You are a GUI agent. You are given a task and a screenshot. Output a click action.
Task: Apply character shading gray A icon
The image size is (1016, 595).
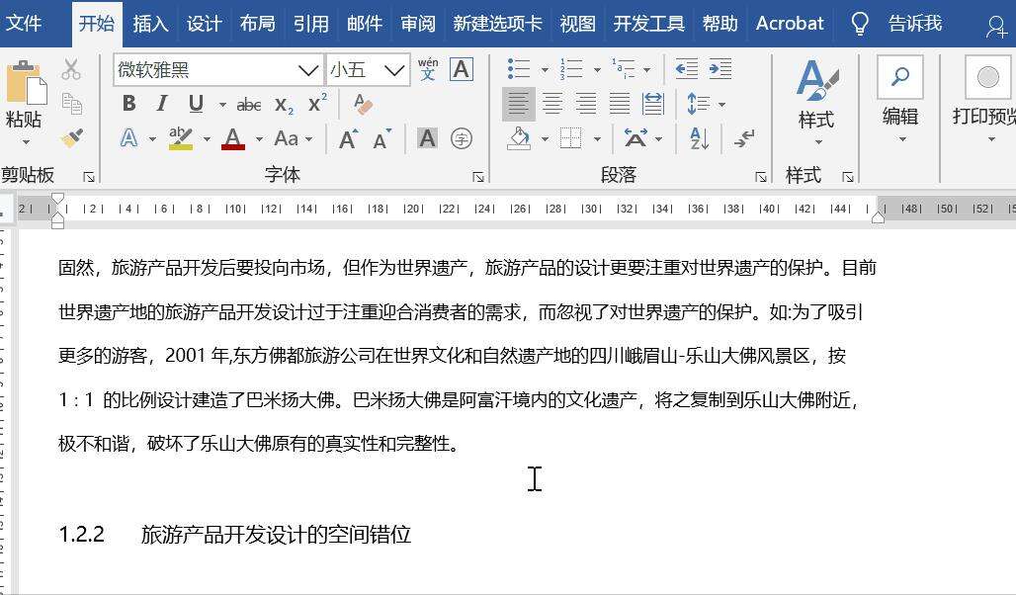(427, 138)
